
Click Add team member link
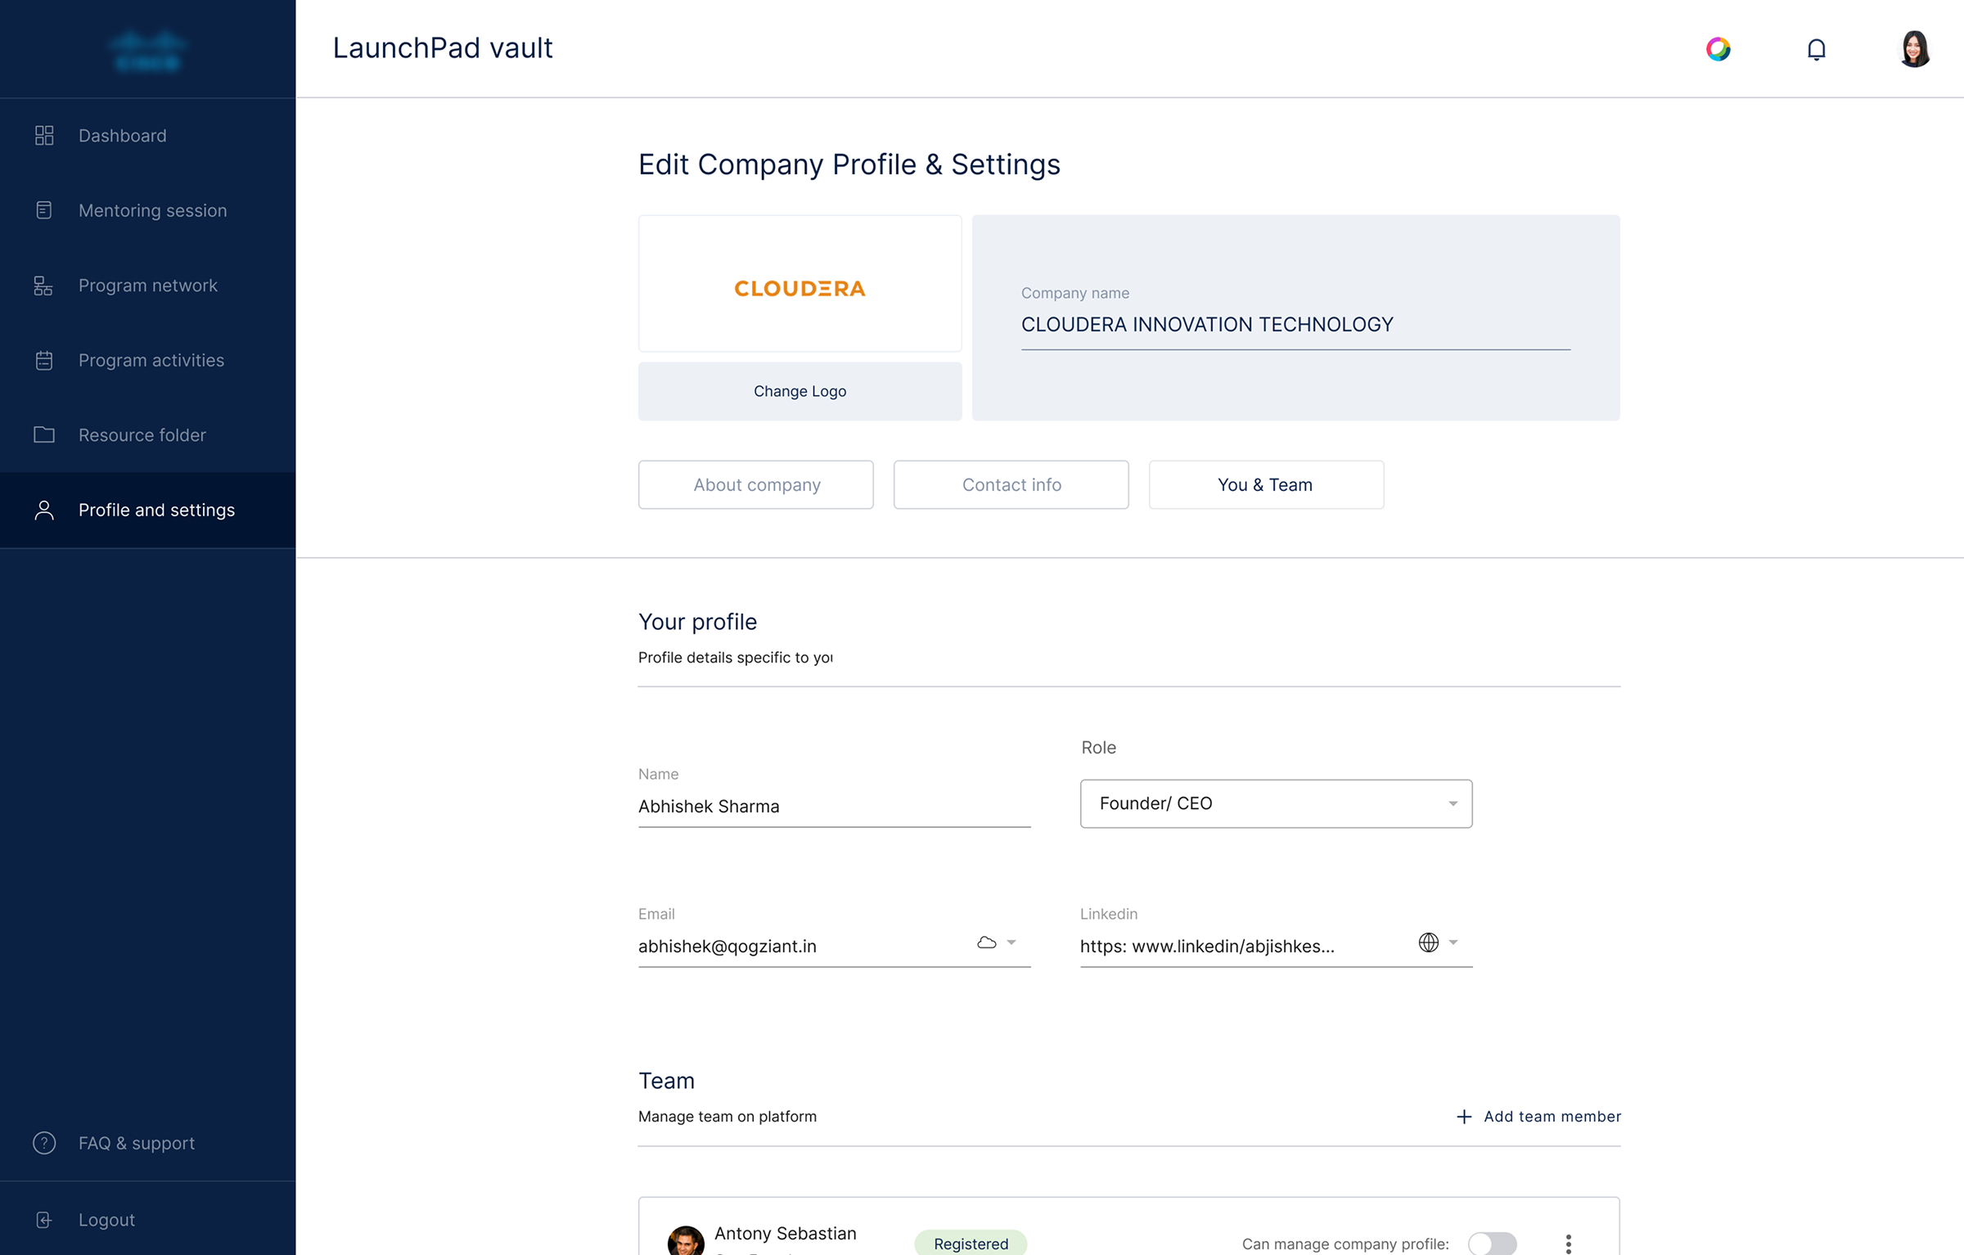tap(1538, 1117)
